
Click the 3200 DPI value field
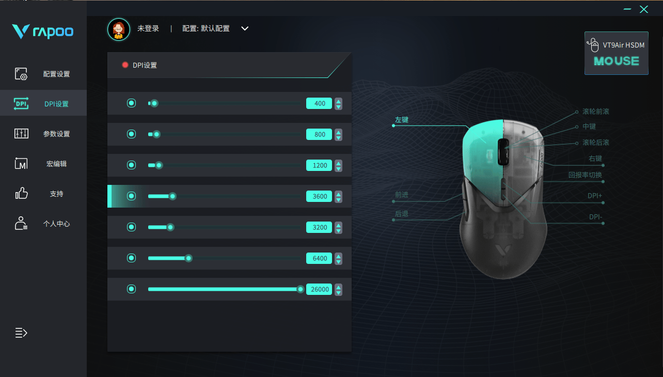point(319,227)
